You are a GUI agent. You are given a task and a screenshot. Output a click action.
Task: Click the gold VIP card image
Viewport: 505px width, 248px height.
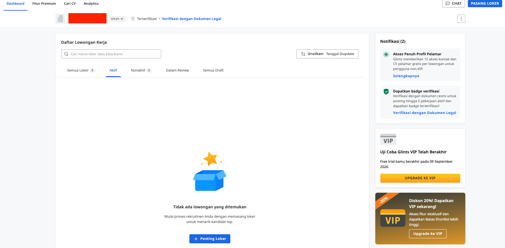coord(393,218)
